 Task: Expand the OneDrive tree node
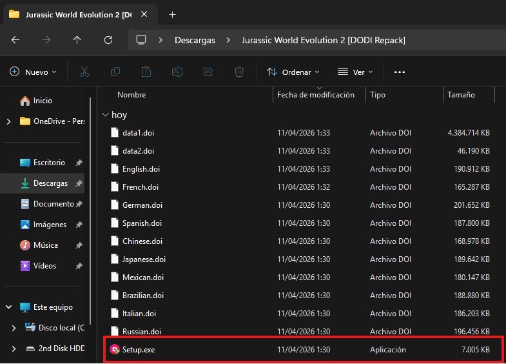point(9,121)
